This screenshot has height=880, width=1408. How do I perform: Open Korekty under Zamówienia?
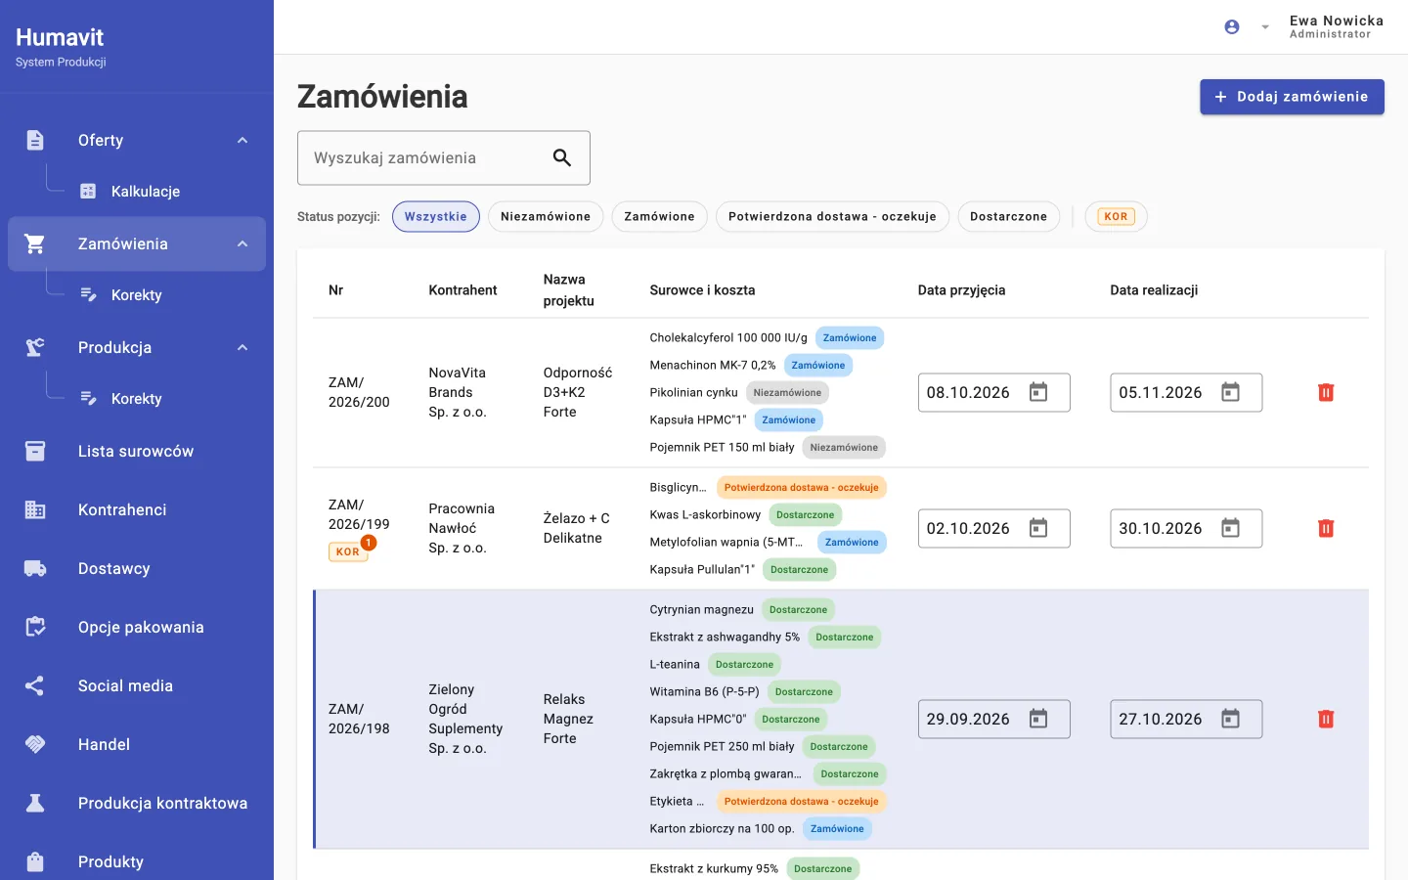[x=137, y=294]
